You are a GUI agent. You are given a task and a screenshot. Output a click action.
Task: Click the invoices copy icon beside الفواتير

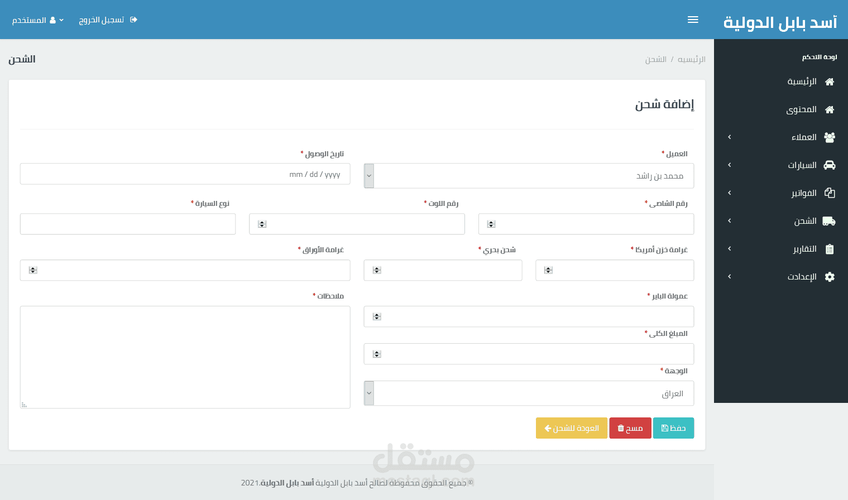point(830,193)
